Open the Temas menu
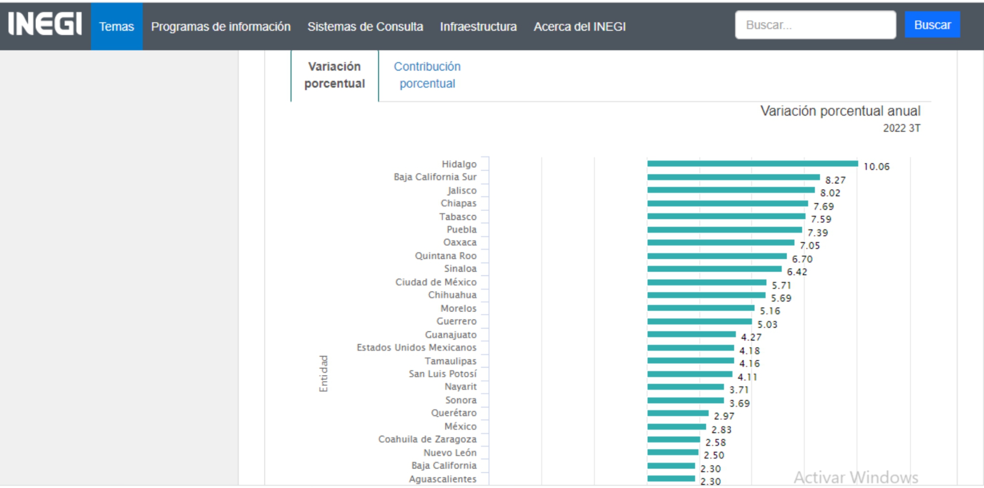This screenshot has width=984, height=488. (x=116, y=26)
